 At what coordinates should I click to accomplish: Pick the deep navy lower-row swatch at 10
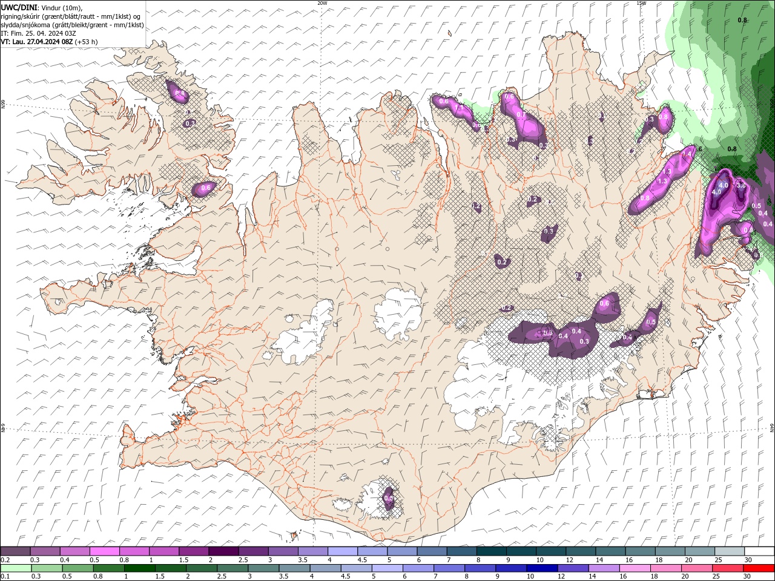point(541,568)
